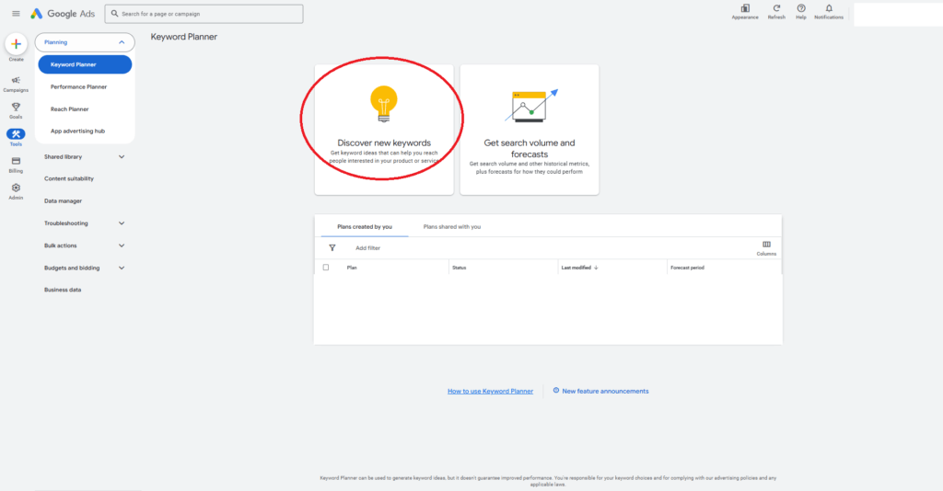Open Performance Planner
Image resolution: width=943 pixels, height=491 pixels.
(79, 86)
